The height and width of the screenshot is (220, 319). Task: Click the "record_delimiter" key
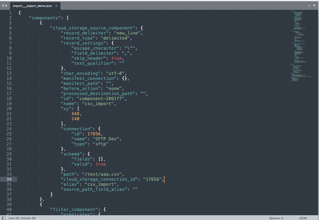[x=85, y=33]
